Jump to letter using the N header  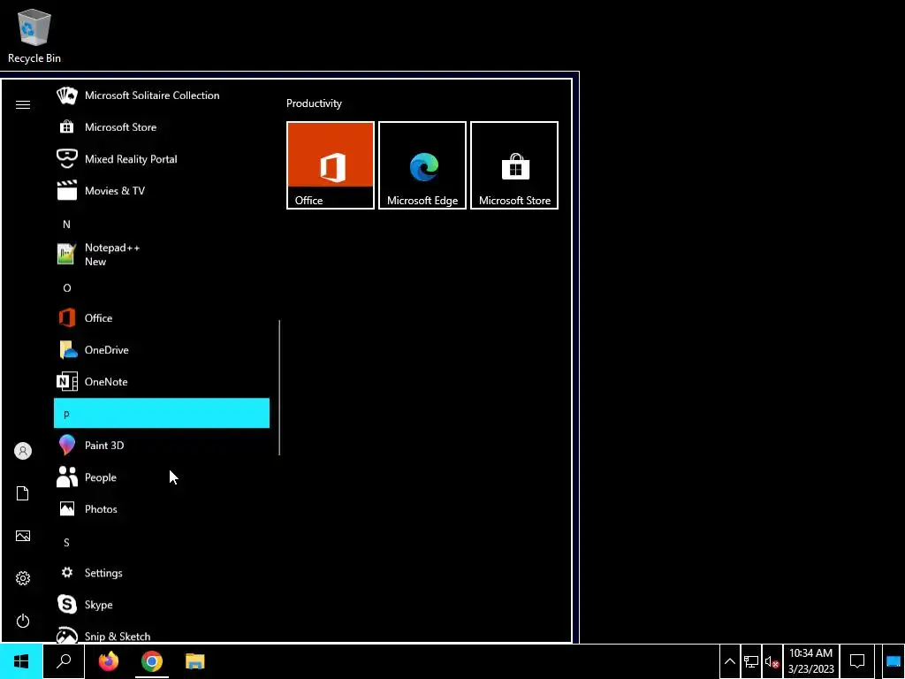pyautogui.click(x=162, y=224)
